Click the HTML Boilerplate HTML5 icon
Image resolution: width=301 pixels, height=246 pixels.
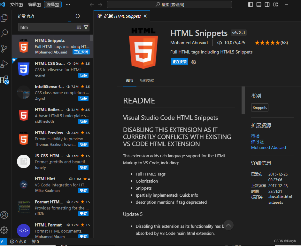pyautogui.click(x=24, y=115)
